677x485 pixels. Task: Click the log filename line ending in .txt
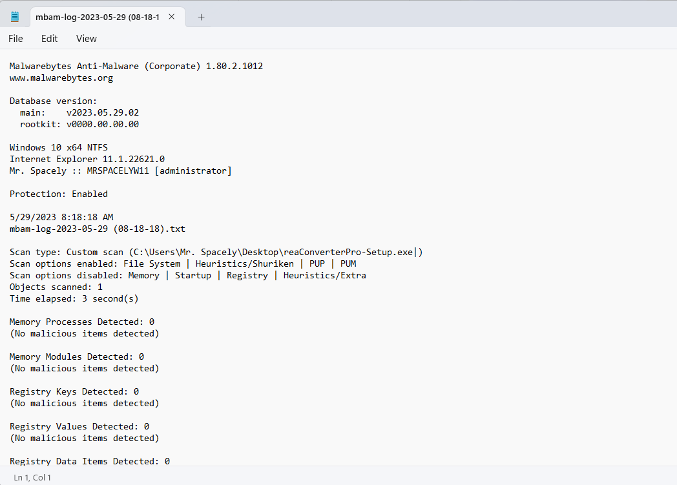pyautogui.click(x=98, y=229)
